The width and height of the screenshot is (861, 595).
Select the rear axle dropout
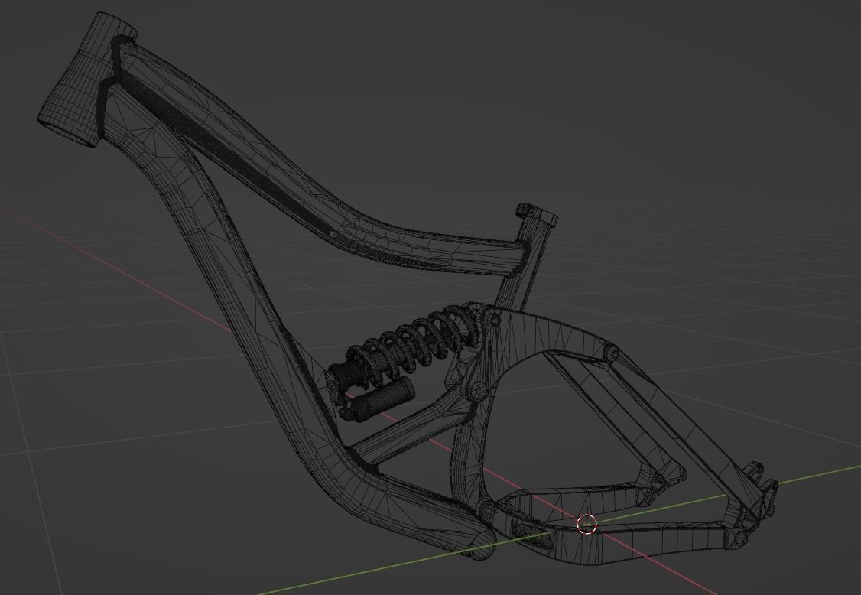tap(761, 497)
